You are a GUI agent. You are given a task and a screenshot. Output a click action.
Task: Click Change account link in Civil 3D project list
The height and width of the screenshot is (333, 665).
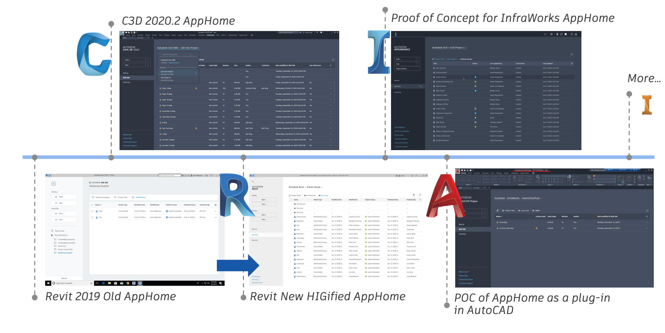[174, 63]
